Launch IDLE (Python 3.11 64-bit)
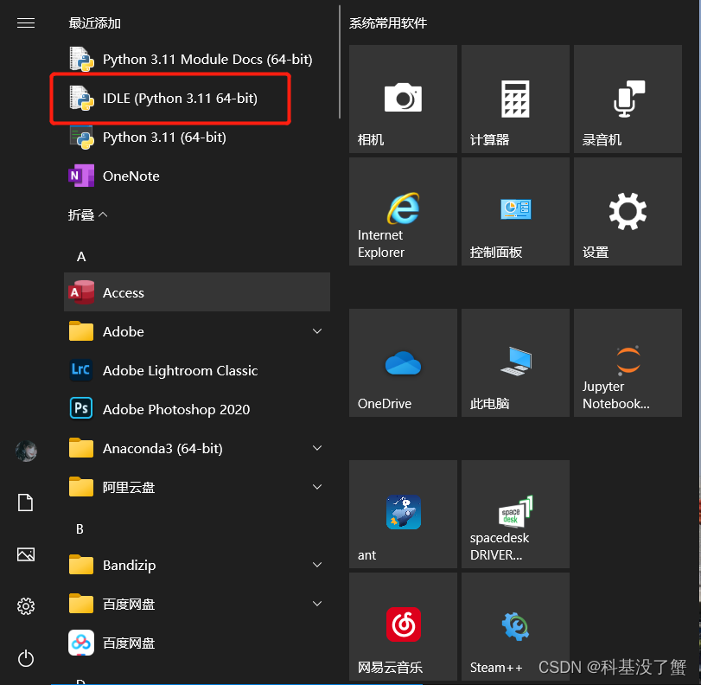This screenshot has width=701, height=685. coord(197,98)
